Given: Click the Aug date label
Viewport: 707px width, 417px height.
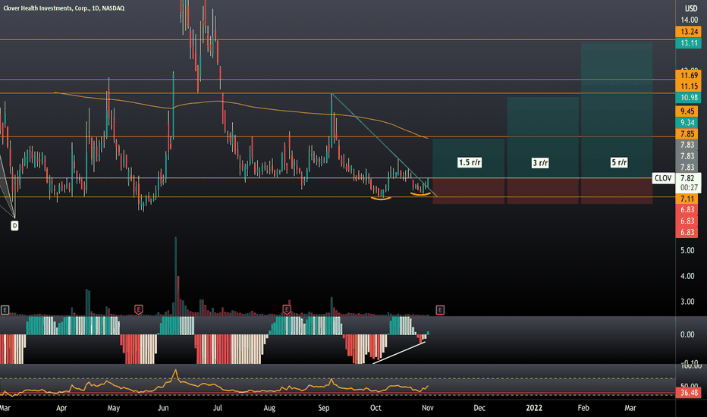Looking at the screenshot, I should pos(269,408).
